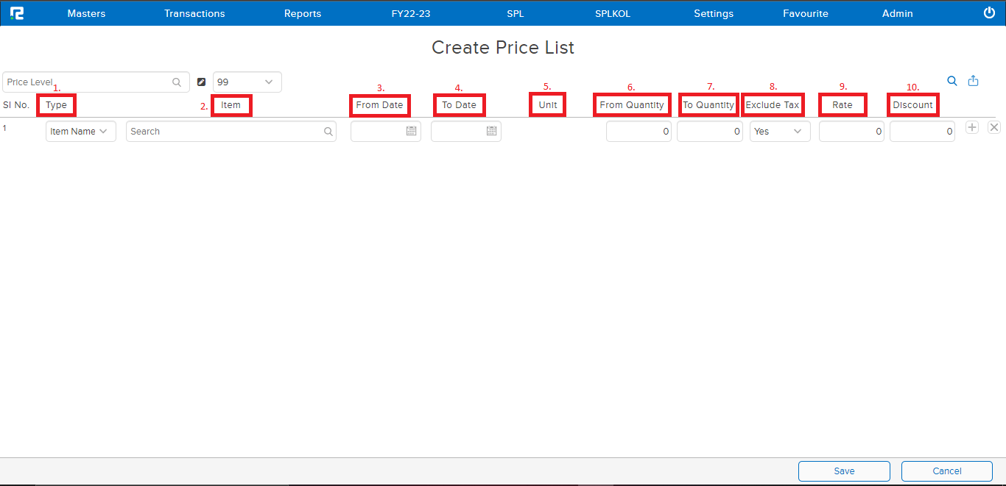Screen dimensions: 1006x486
Task: Open the Settings menu
Action: coord(714,13)
